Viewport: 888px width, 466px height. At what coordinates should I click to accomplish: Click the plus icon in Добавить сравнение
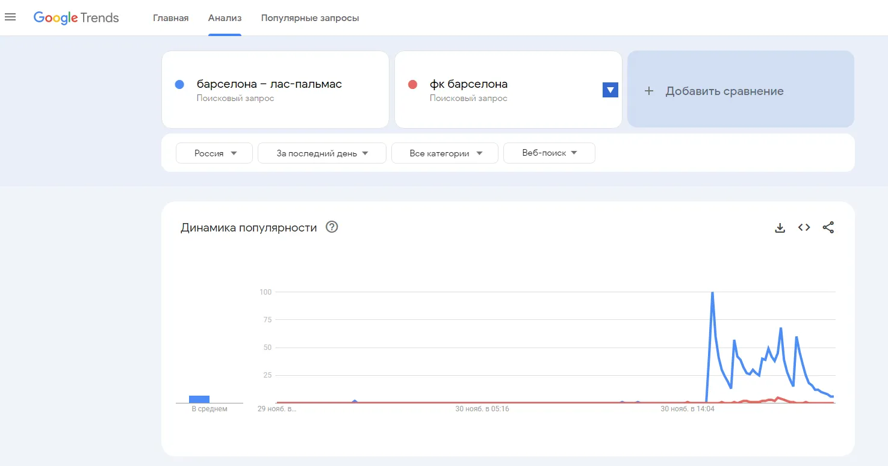[648, 91]
